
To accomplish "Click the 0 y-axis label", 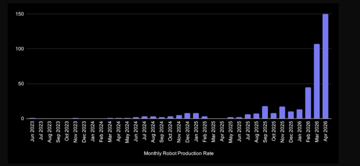I will coord(22,119).
